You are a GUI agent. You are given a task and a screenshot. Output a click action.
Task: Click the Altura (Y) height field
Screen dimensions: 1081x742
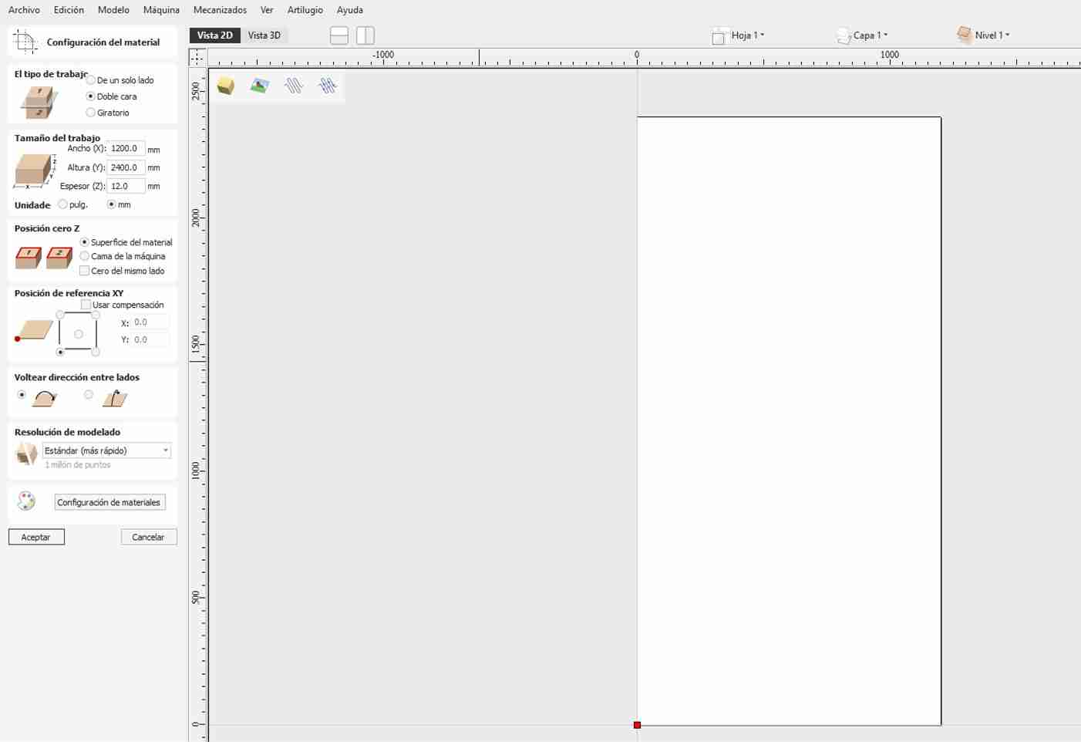(x=126, y=167)
